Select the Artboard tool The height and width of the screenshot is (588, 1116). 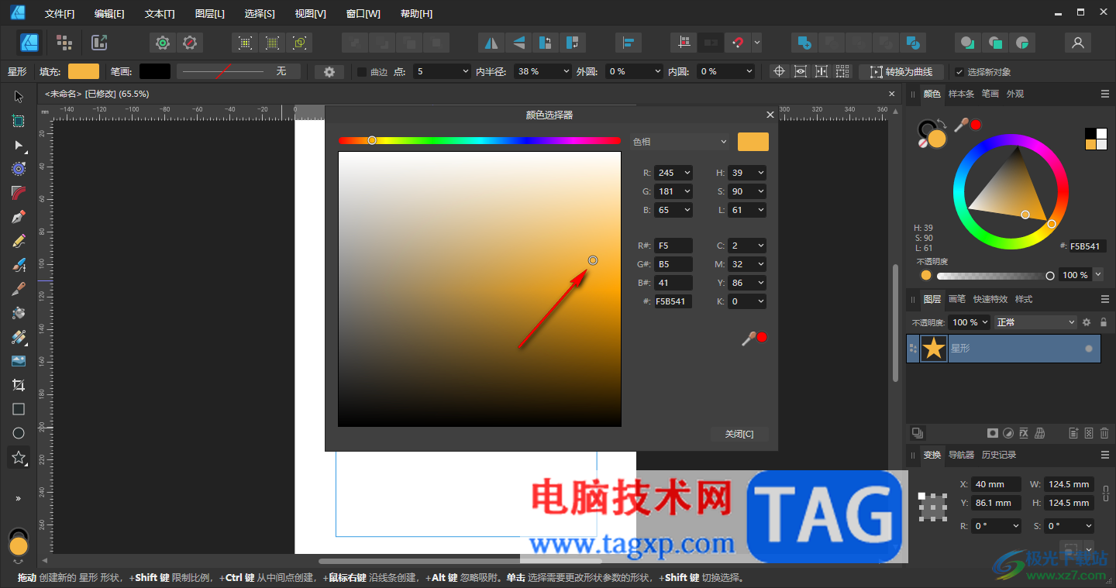click(x=19, y=121)
